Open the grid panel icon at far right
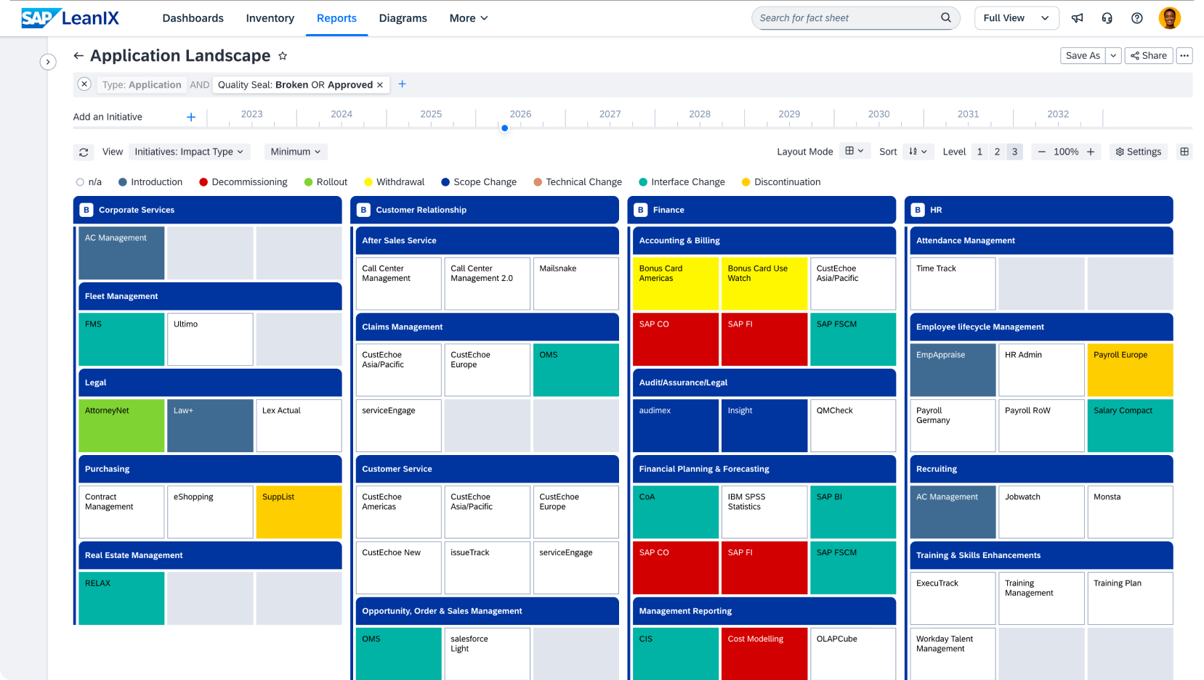1204x680 pixels. coord(1184,152)
